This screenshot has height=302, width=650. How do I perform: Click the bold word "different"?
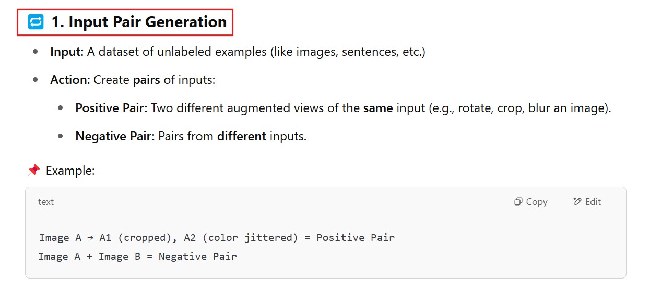(x=242, y=137)
